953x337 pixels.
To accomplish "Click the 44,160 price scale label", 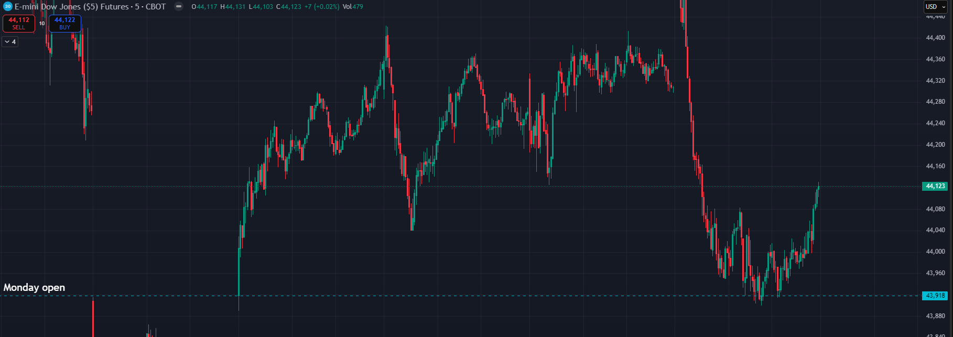I will pyautogui.click(x=936, y=166).
